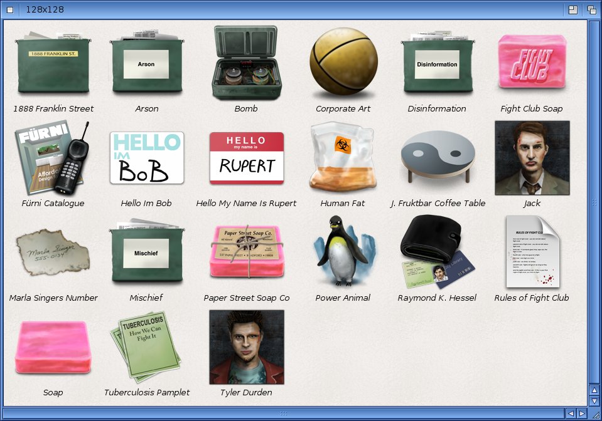This screenshot has height=421, width=602.
Task: Open the Mischief folder icon
Action: [146, 251]
